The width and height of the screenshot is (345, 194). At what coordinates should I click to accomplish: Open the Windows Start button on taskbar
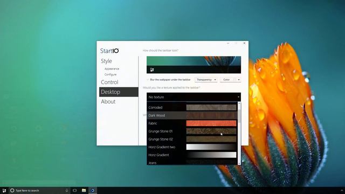[x=4, y=190]
